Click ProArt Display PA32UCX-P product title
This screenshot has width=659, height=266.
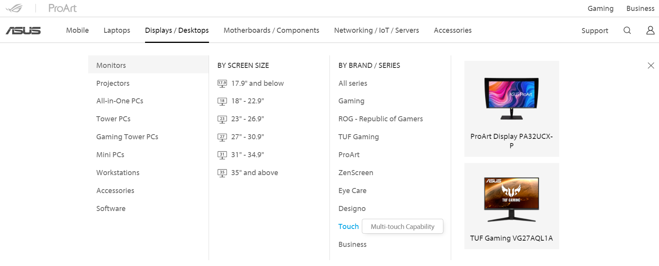point(512,141)
